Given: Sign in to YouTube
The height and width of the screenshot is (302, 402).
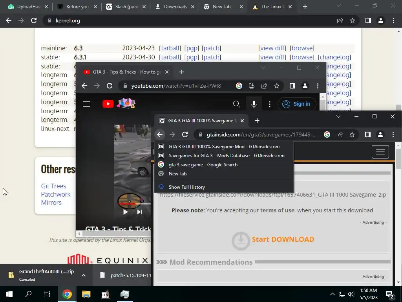Looking at the screenshot, I should pos(297,104).
